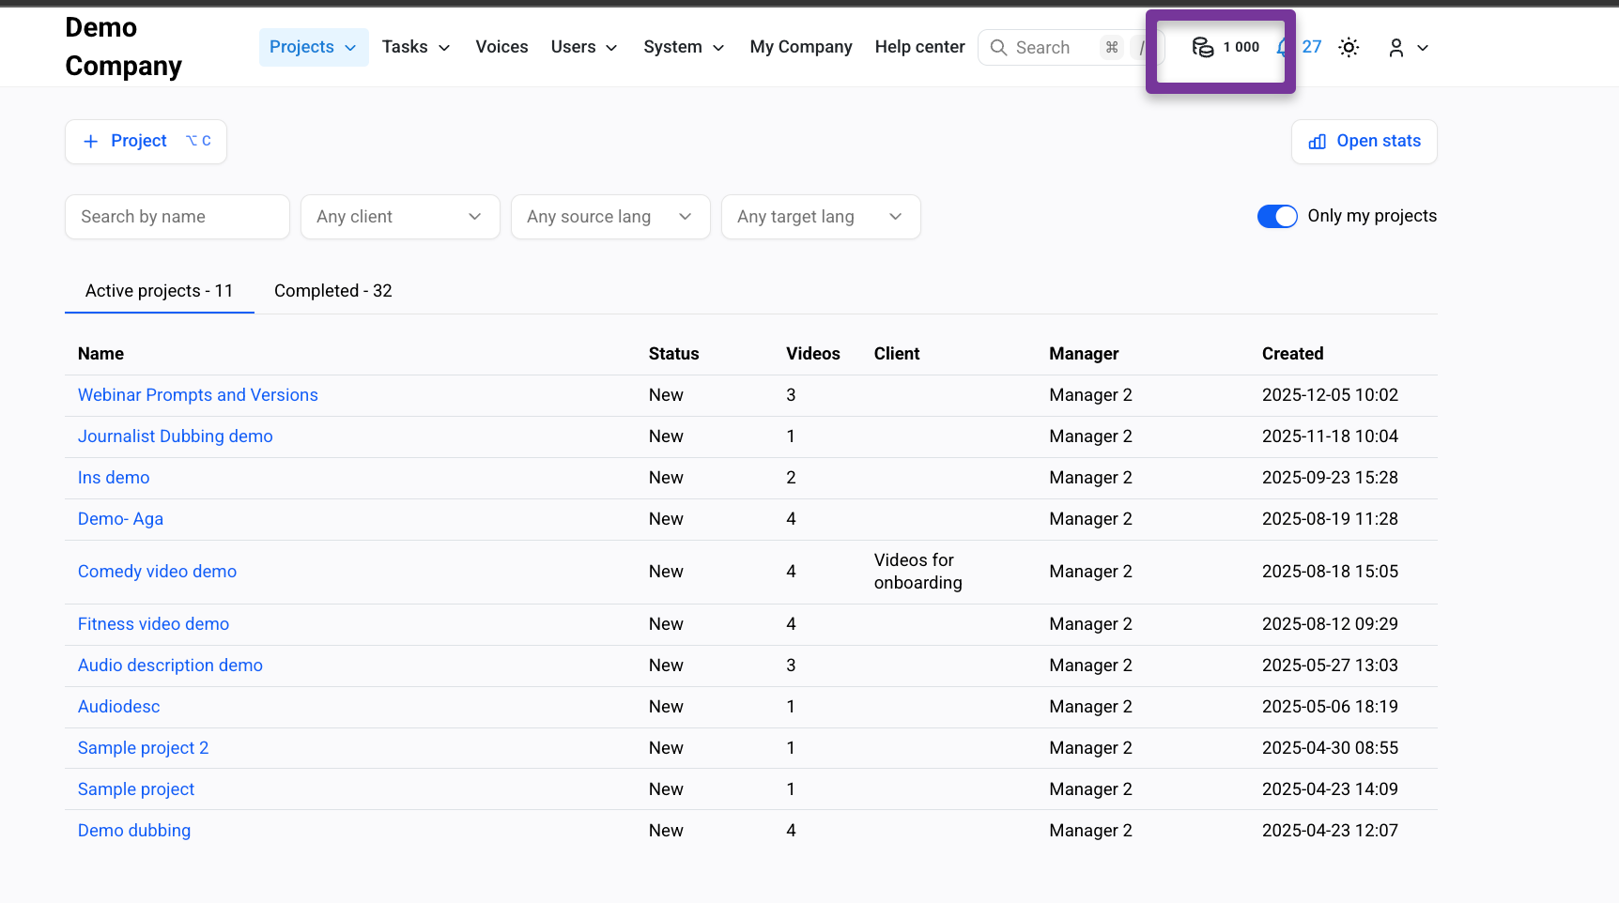1619x903 pixels.
Task: Expand the Any client dropdown
Action: [400, 217]
